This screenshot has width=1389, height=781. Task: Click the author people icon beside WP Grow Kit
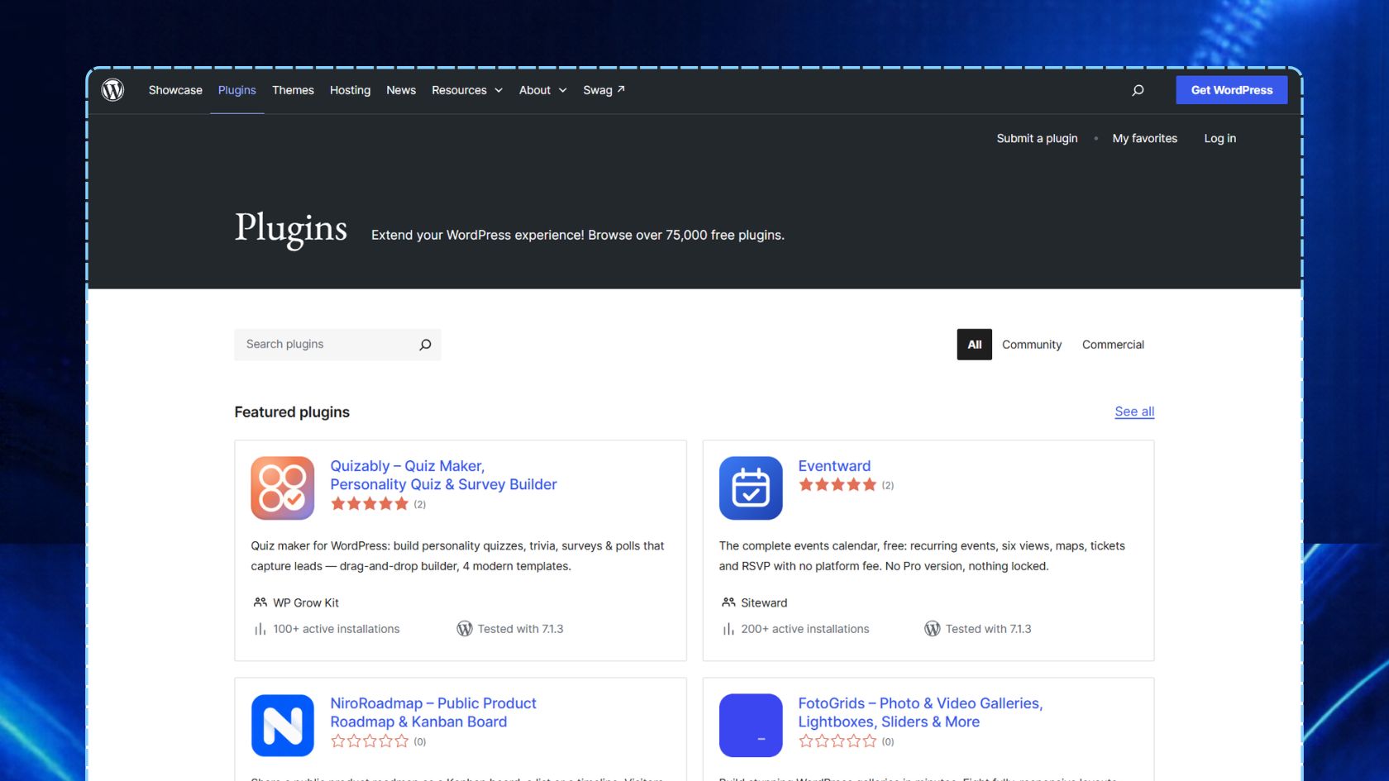[x=260, y=602]
